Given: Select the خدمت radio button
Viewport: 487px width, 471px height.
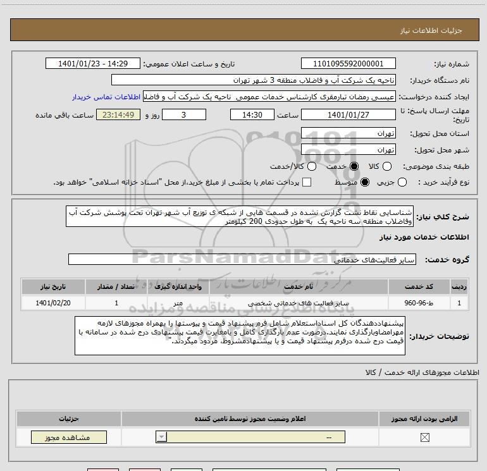Looking at the screenshot, I should (x=354, y=166).
